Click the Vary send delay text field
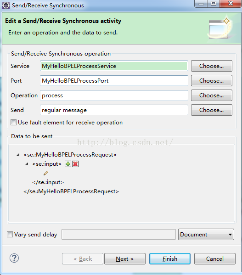Viewport: 242px width, 275px height. click(x=118, y=234)
